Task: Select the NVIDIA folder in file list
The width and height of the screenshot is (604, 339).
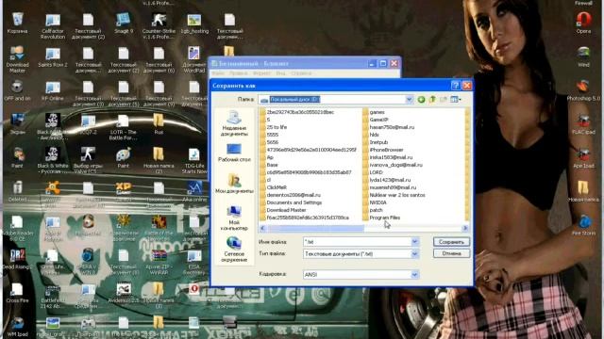Action: (375, 202)
